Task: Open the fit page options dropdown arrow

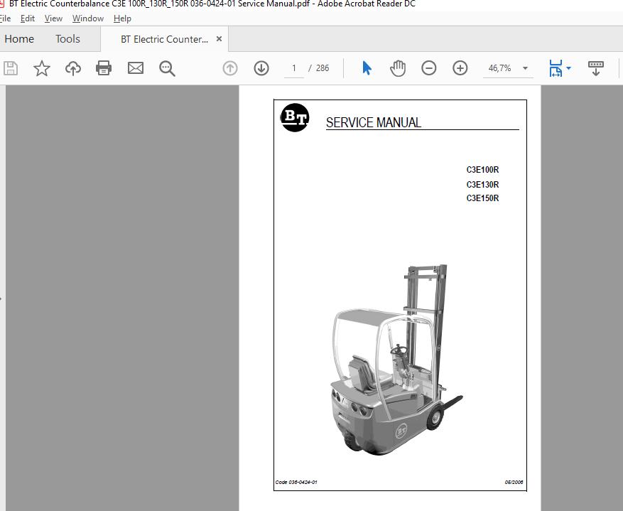Action: point(568,68)
